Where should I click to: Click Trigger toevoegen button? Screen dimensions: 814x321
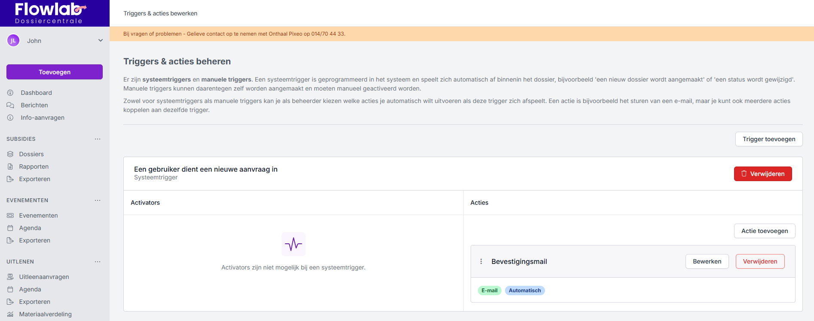[768, 139]
